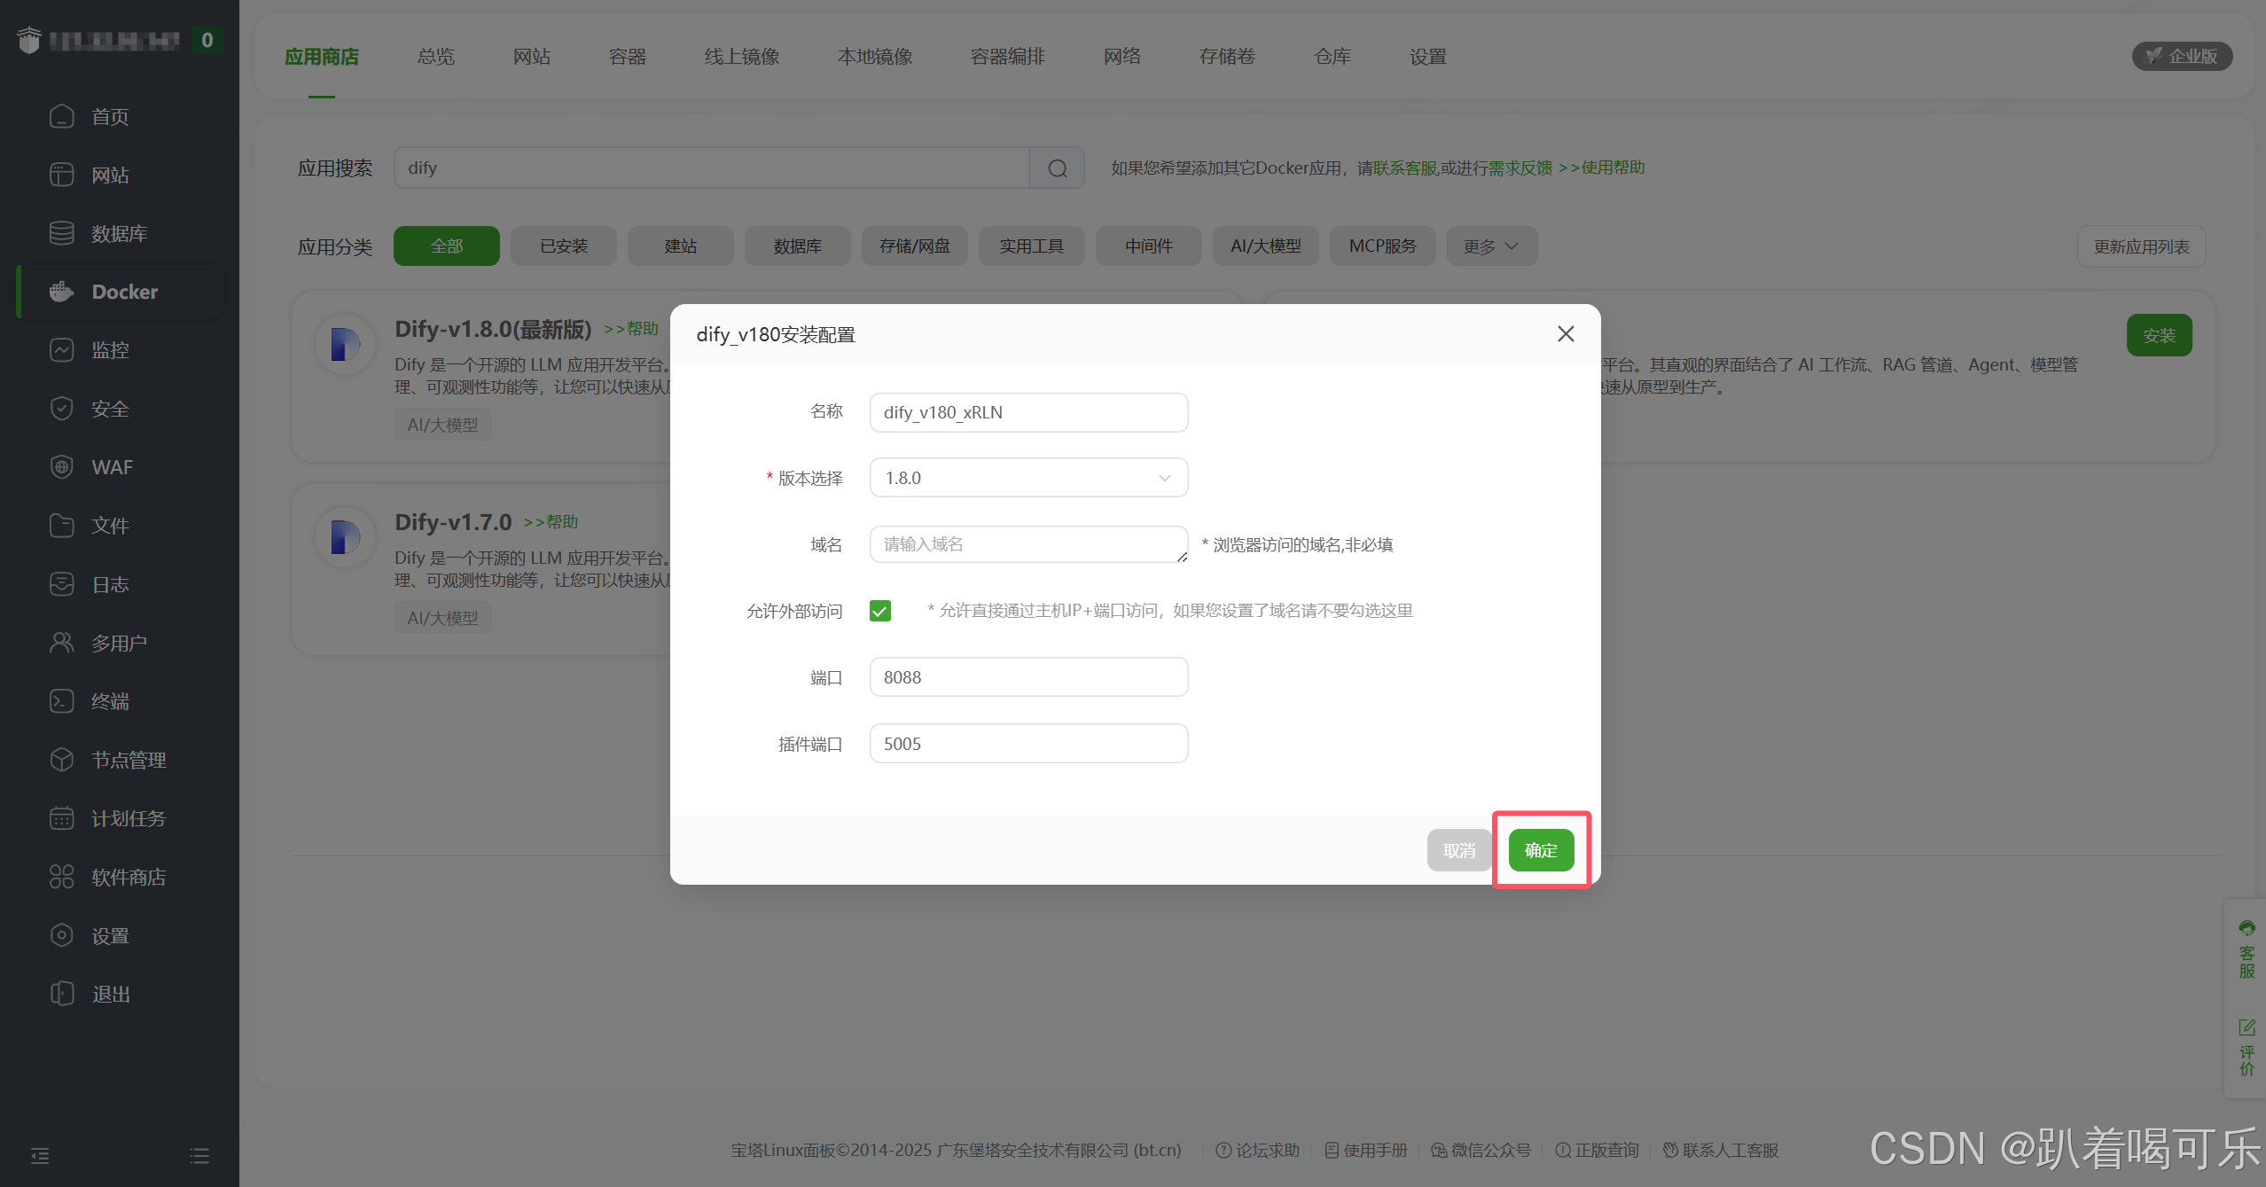Open the 存储卷 tab

point(1227,57)
